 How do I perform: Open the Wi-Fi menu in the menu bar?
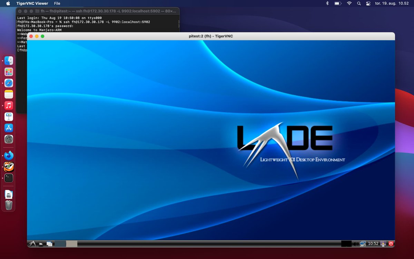coord(349,3)
